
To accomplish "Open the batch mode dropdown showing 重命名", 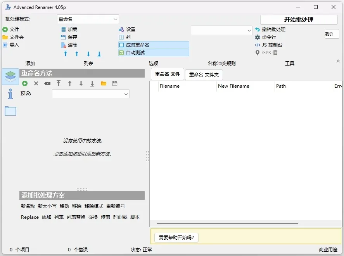I will (x=88, y=19).
